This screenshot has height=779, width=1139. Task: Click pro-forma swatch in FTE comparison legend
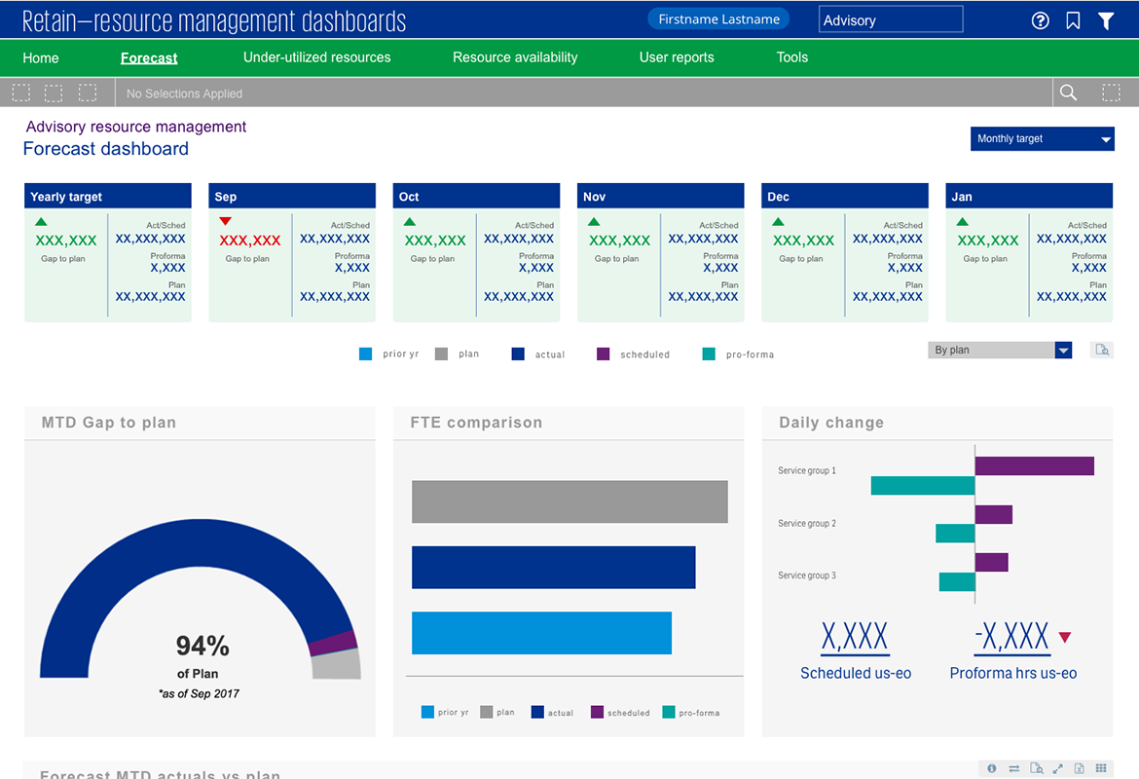pos(669,712)
